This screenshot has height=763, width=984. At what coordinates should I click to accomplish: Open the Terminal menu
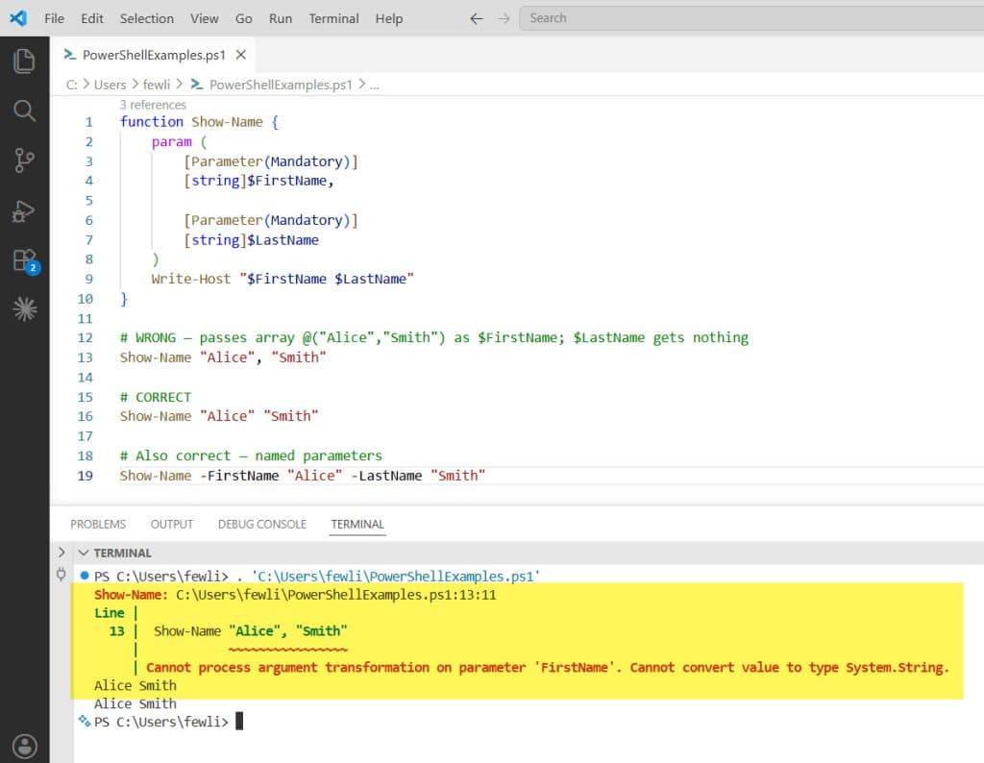pyautogui.click(x=333, y=19)
